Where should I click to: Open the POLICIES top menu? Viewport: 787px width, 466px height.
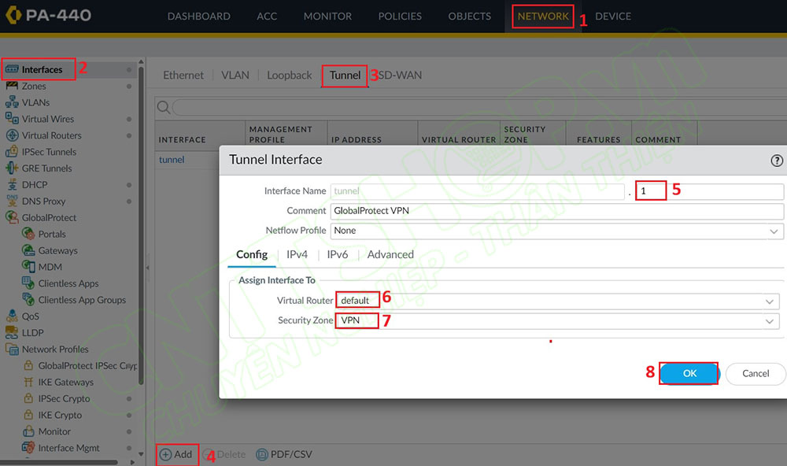(x=400, y=16)
